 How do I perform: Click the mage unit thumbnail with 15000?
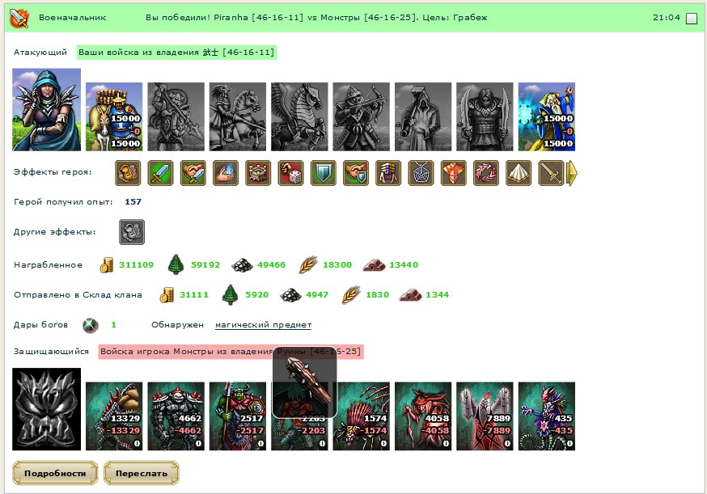pos(547,116)
